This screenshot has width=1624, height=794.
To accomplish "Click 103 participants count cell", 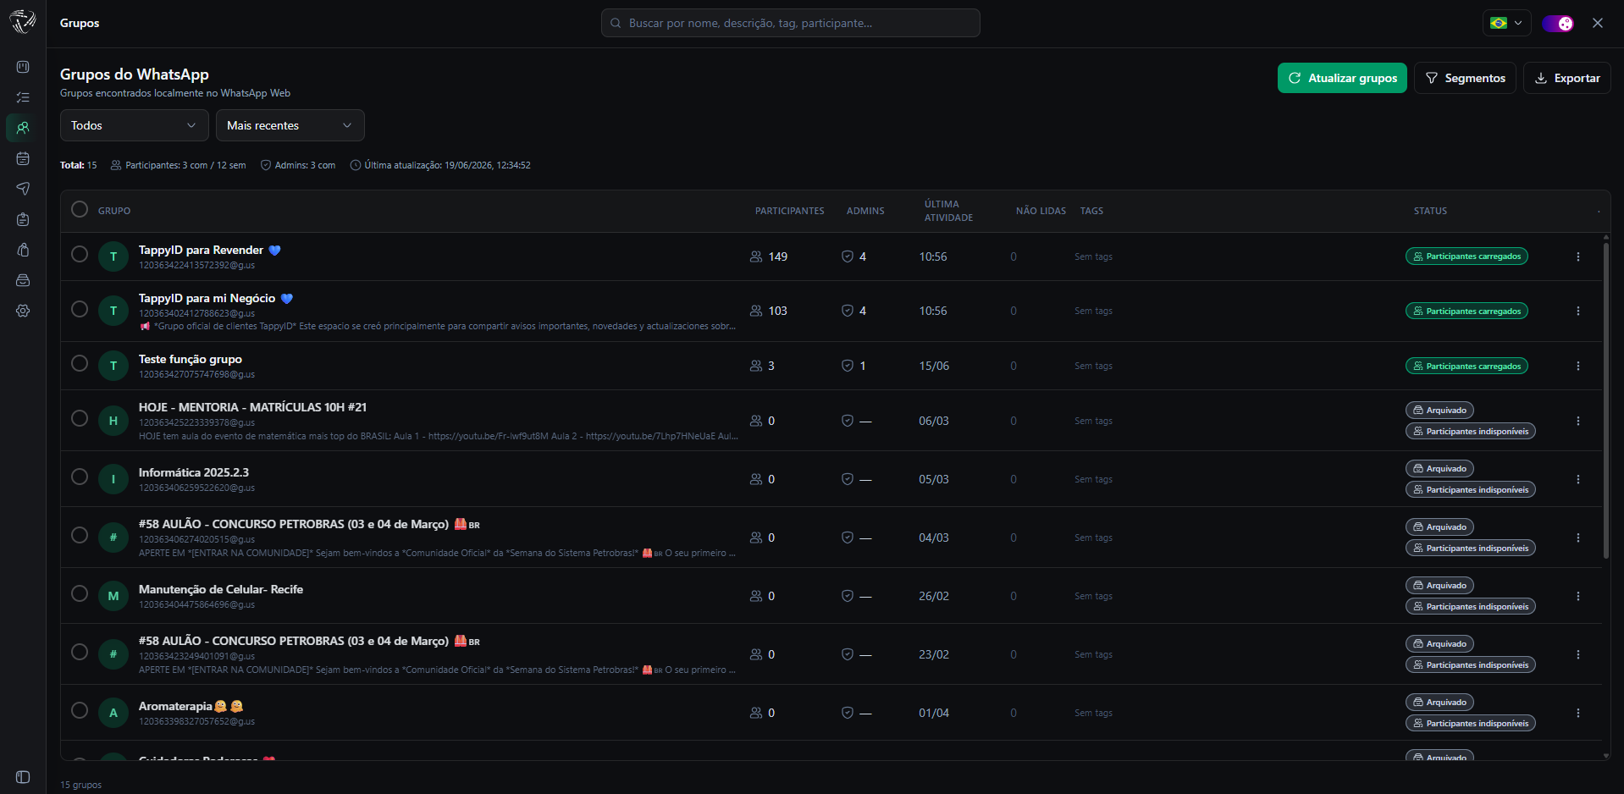I will pos(769,311).
